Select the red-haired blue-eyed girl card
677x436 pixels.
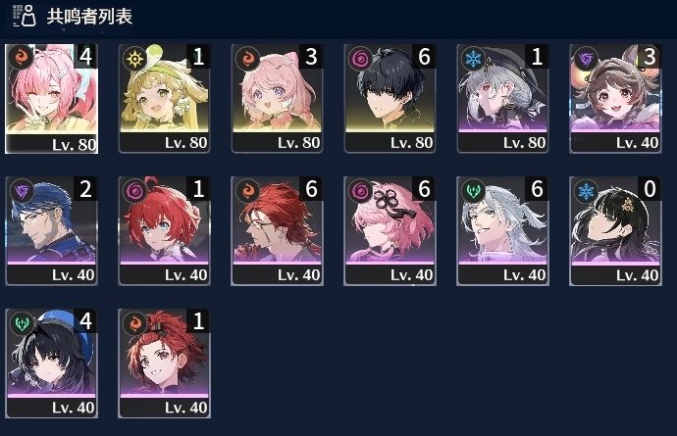pos(164,230)
